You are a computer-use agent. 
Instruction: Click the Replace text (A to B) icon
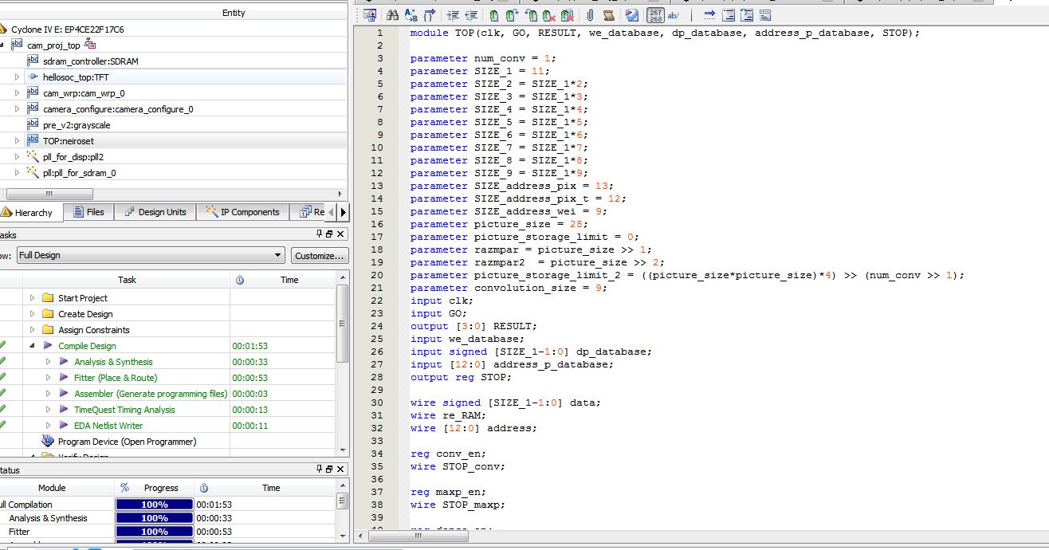(411, 15)
